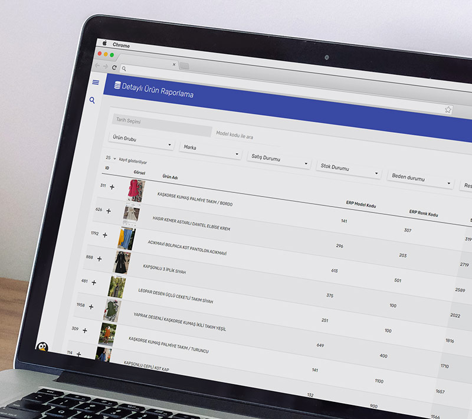This screenshot has width=472, height=419.
Task: Close the browser tab with the x
Action: 174,64
